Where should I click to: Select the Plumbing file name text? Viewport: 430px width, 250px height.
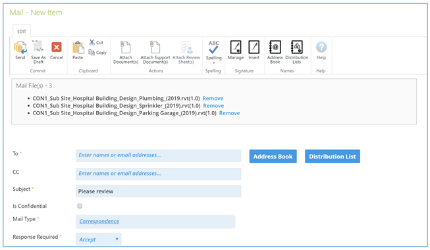pos(116,98)
